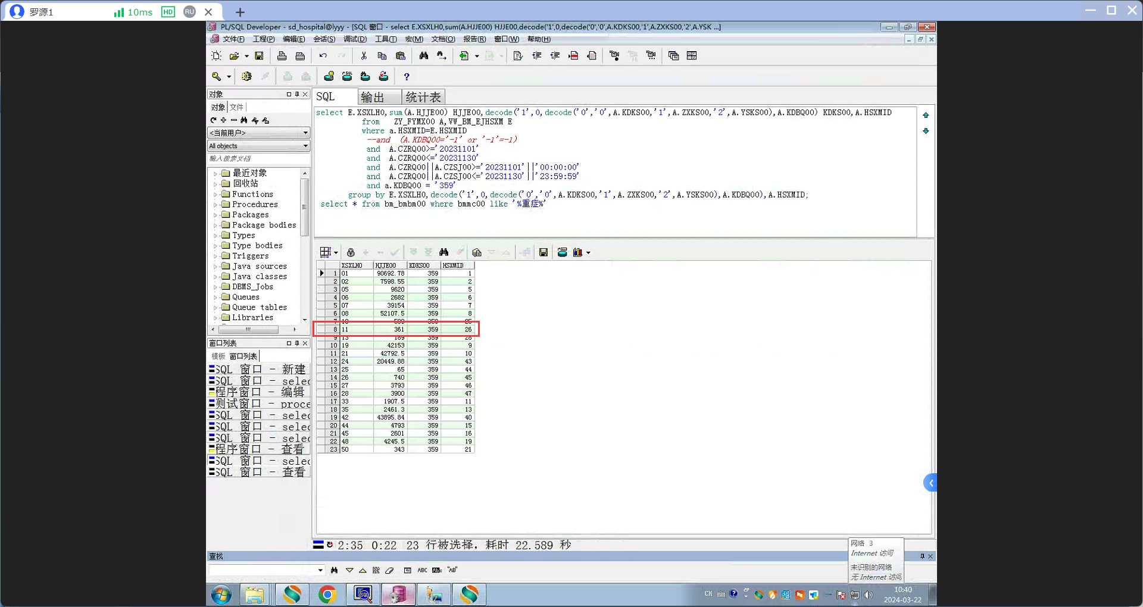Screen dimensions: 1143x607
Task: Click the blue question mark help icon
Action: pyautogui.click(x=407, y=77)
